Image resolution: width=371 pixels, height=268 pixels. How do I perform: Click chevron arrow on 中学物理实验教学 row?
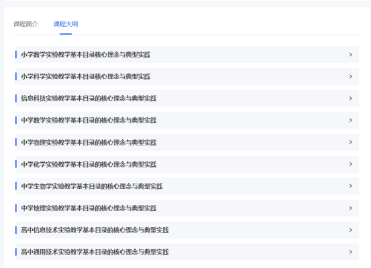(x=351, y=142)
